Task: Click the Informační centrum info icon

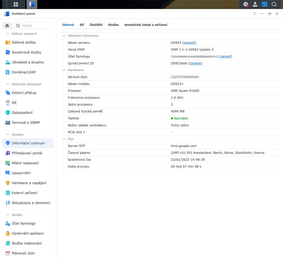Action: coord(7,143)
